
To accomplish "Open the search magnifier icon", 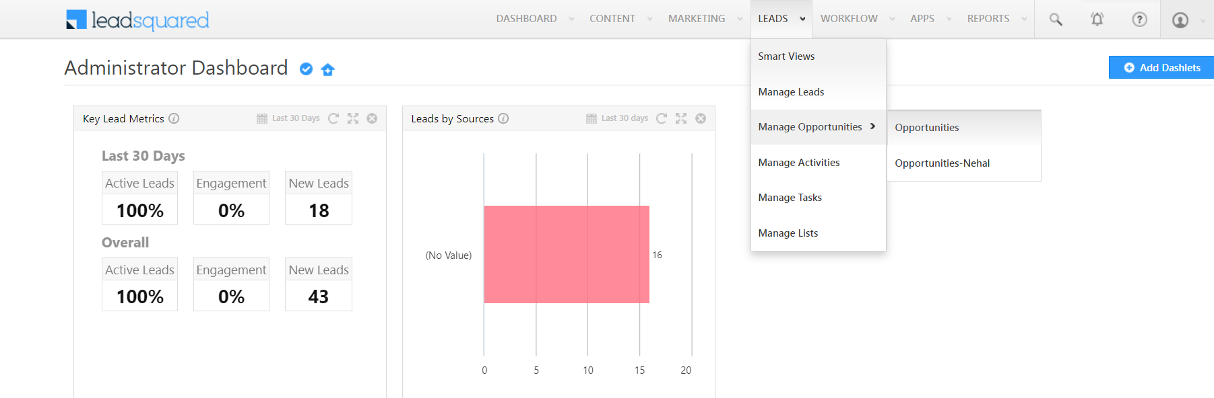I will point(1056,19).
